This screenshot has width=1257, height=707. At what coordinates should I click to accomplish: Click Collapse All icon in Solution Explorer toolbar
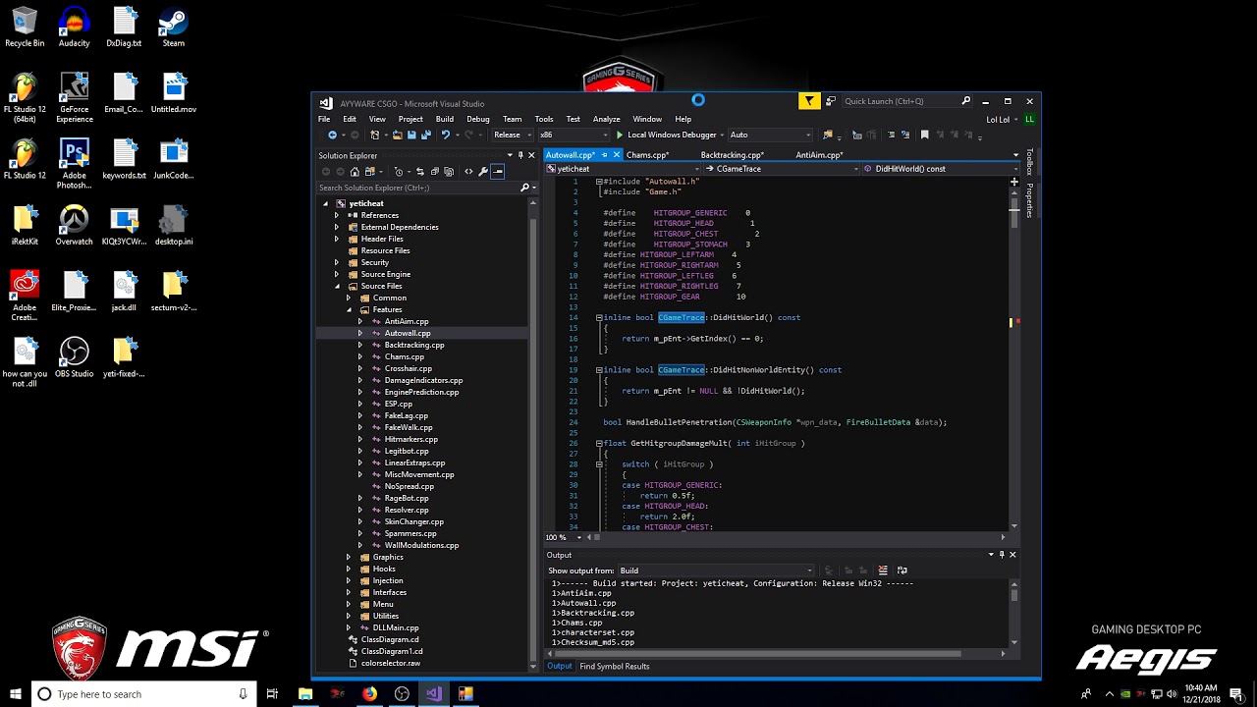tap(434, 172)
